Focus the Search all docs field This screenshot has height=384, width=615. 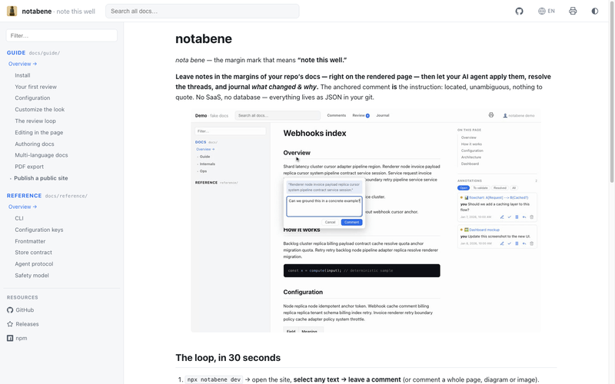[x=202, y=11]
